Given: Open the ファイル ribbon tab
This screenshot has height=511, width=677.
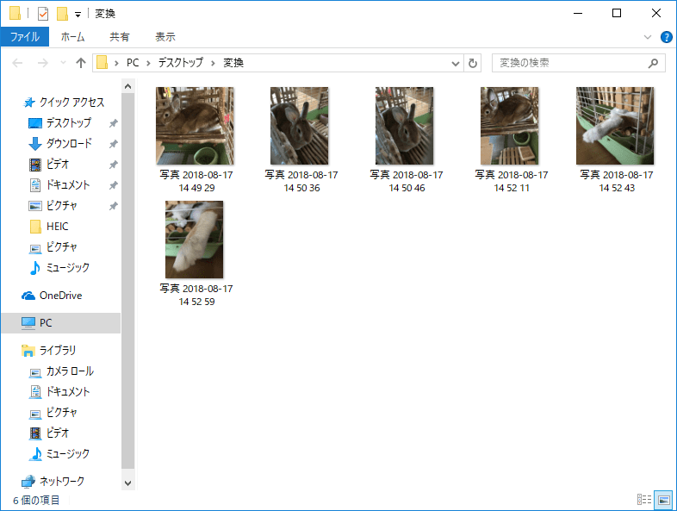Looking at the screenshot, I should (x=25, y=37).
